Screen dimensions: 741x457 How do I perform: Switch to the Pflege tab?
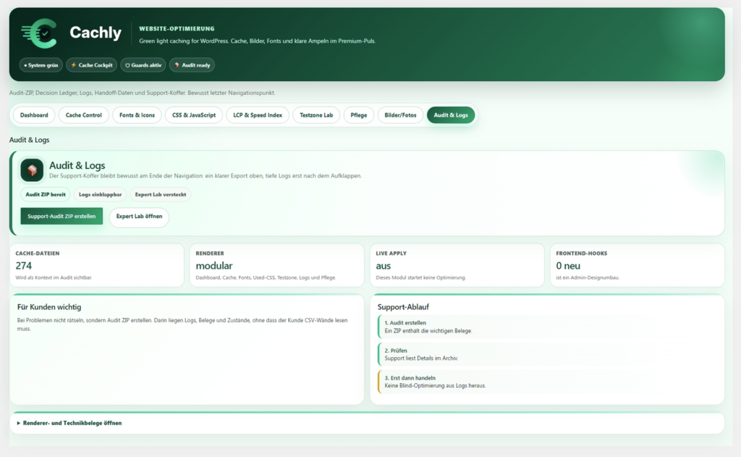[359, 115]
